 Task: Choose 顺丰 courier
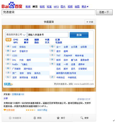point(26,43)
